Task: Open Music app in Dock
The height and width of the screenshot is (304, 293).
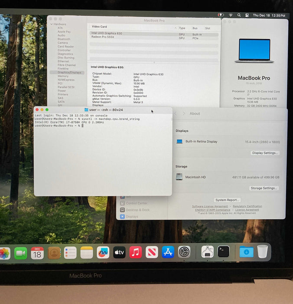Action: point(136,252)
